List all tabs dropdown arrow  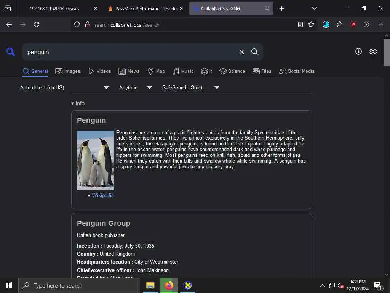314,8
